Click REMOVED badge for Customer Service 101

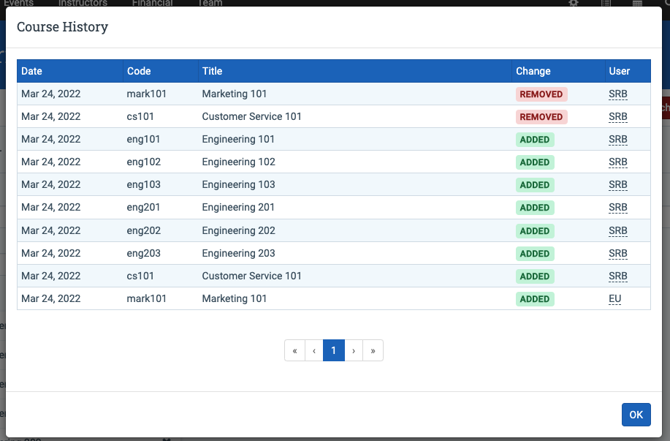(541, 117)
